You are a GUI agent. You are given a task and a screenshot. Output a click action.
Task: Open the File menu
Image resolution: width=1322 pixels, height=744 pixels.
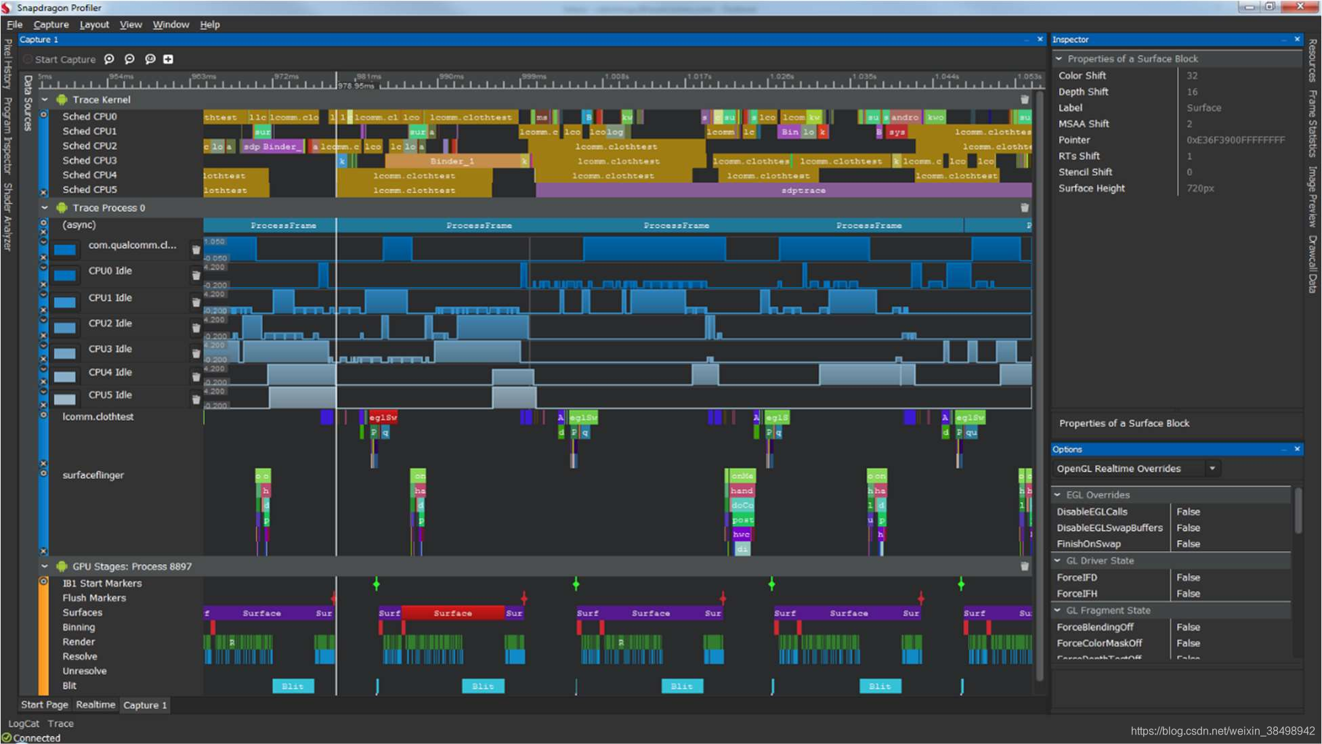point(14,24)
